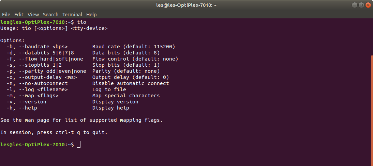Image resolution: width=373 pixels, height=166 pixels.
Task: Click the '--baudrate <bps>' option text
Action: pos(46,47)
